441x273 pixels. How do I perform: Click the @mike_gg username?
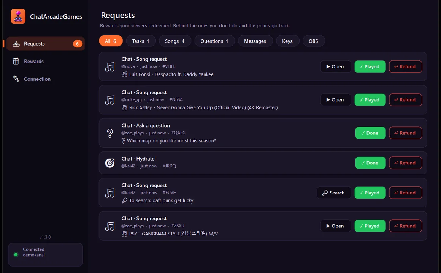pos(132,99)
